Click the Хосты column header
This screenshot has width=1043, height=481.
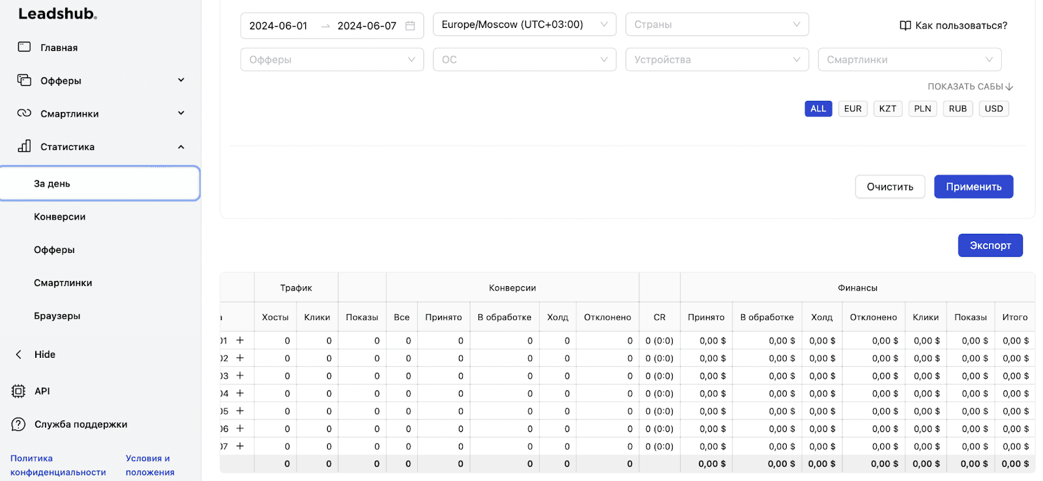click(275, 317)
